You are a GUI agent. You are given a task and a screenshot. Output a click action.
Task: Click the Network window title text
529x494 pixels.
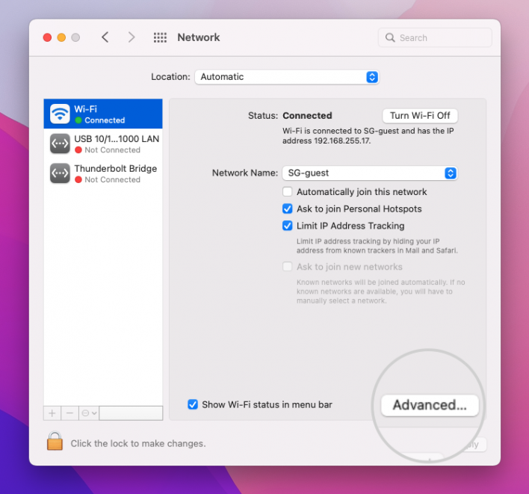(199, 37)
